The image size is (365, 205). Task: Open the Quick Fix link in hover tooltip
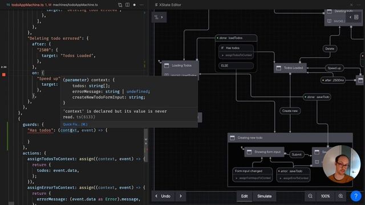[x=75, y=124]
